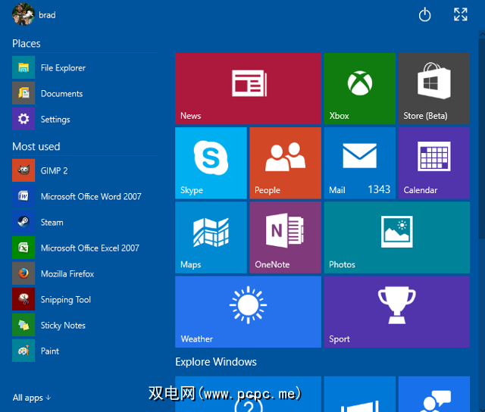
Task: Open the Weather tile
Action: [x=248, y=312]
